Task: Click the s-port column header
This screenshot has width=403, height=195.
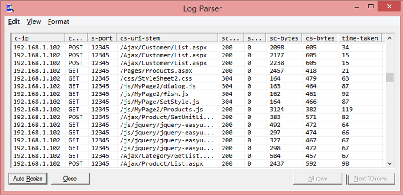Action: [x=102, y=38]
